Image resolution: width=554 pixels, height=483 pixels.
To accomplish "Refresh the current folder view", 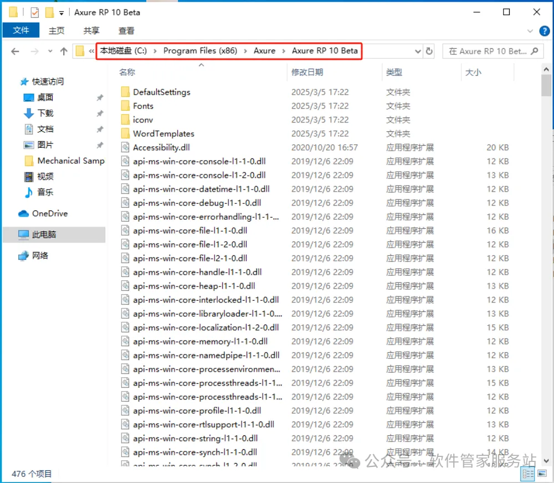I will [429, 51].
